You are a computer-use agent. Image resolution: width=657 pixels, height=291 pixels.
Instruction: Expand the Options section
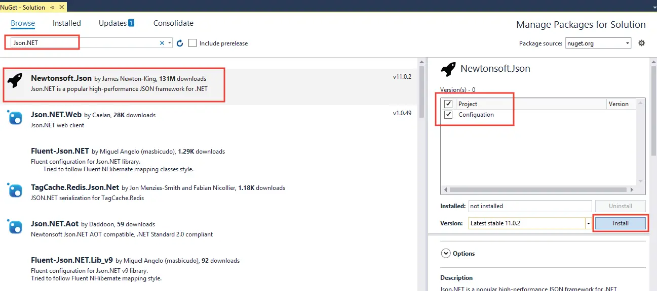point(446,254)
